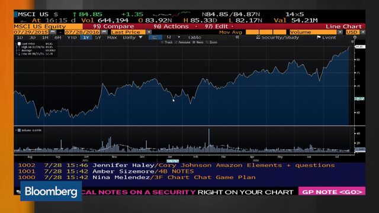Select the 3D range tab
379x213 pixels.
[32, 37]
